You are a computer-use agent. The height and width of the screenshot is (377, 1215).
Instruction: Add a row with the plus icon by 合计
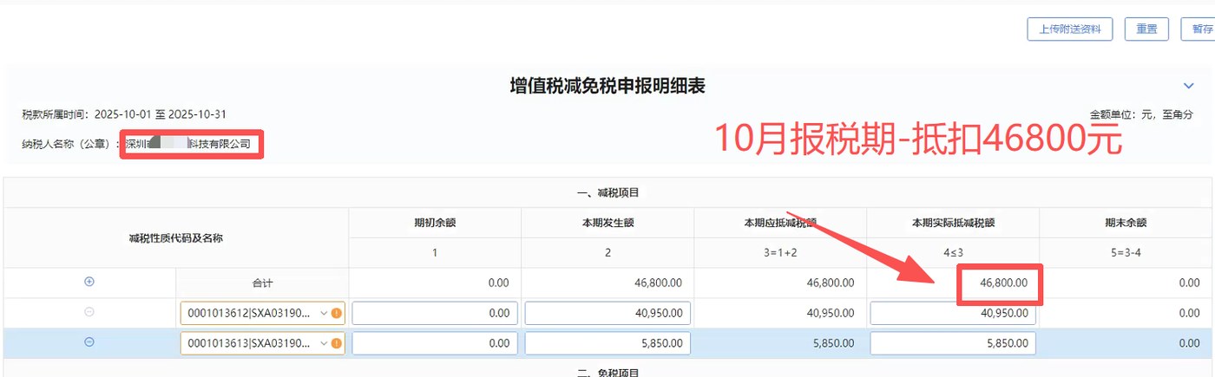coord(89,282)
